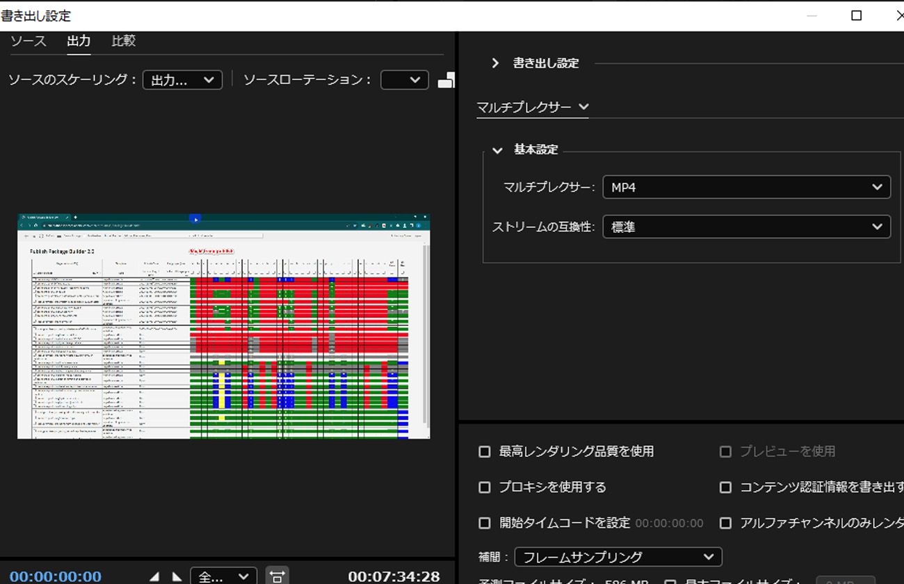The image size is (904, 584).
Task: Check コンテンツ認証情報を書き出す
Action: (x=725, y=487)
